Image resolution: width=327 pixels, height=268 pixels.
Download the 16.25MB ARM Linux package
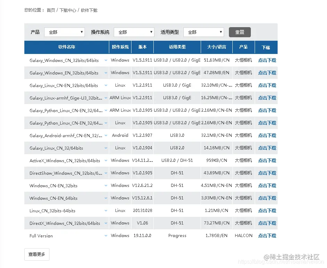coord(267,98)
